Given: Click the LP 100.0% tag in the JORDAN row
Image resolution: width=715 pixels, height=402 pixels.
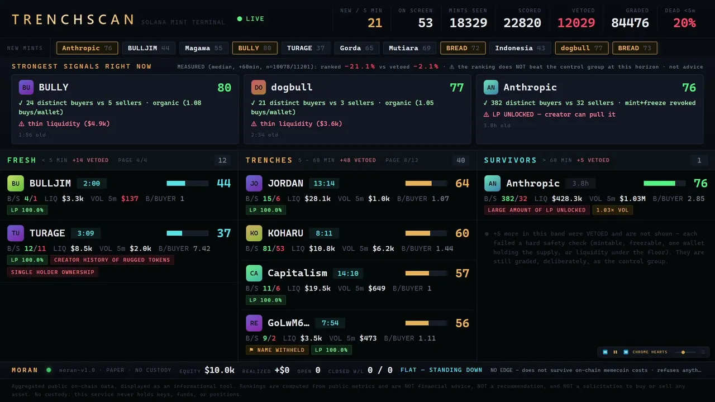Looking at the screenshot, I should click(x=266, y=210).
